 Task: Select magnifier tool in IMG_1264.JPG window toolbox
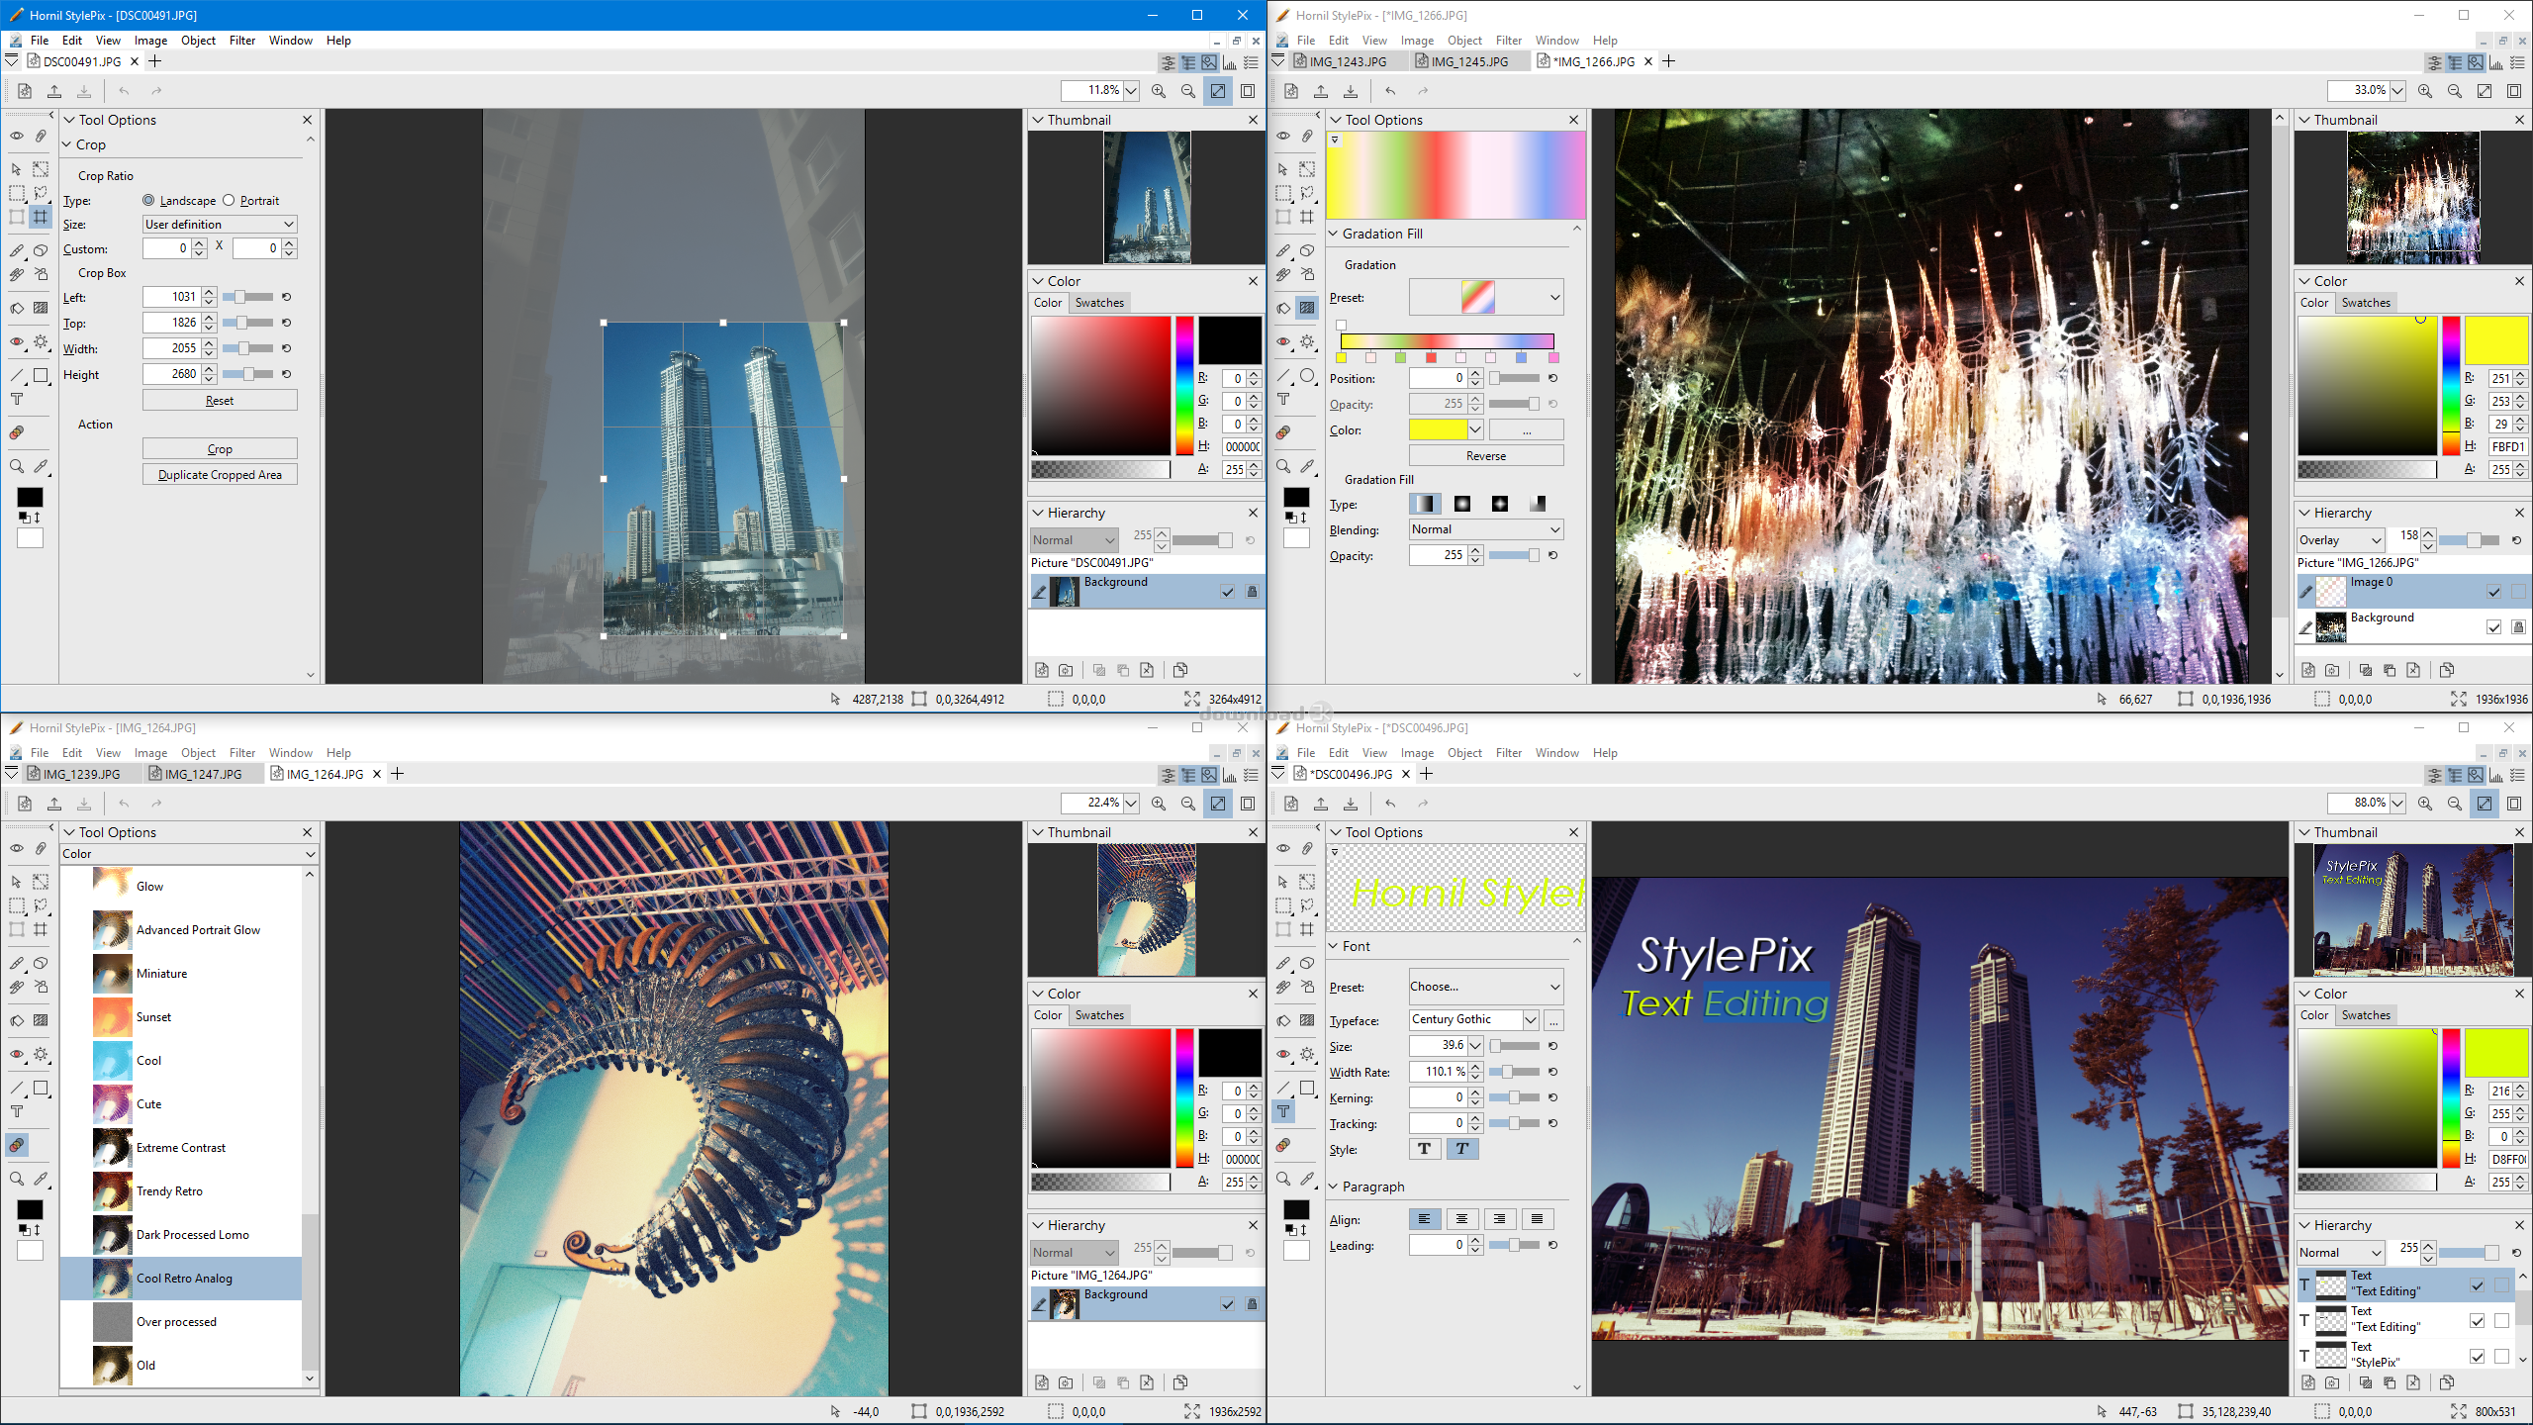(x=17, y=1179)
